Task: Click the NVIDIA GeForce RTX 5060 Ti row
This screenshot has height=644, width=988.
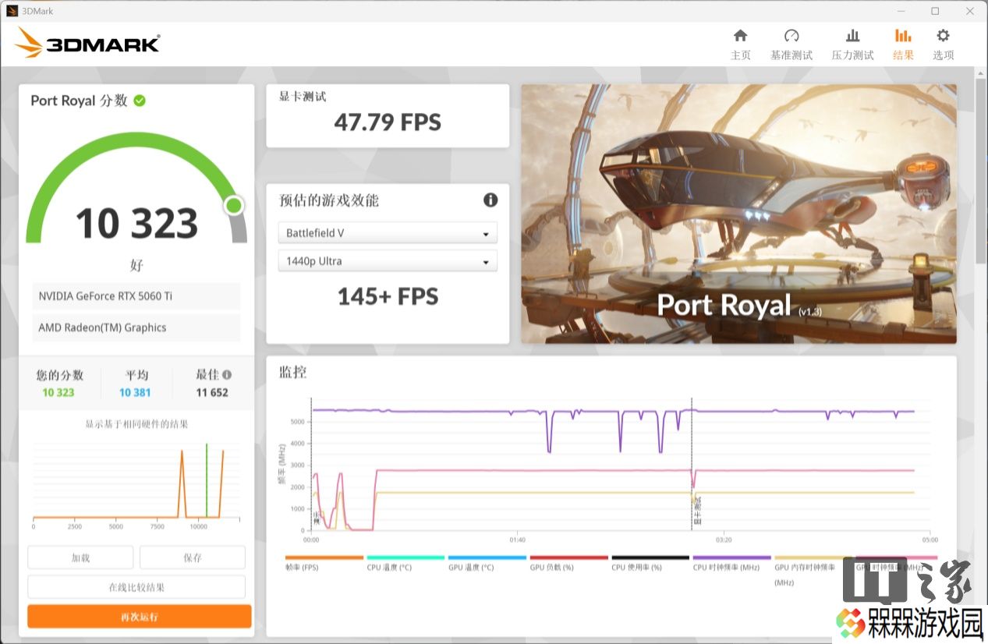Action: 136,296
